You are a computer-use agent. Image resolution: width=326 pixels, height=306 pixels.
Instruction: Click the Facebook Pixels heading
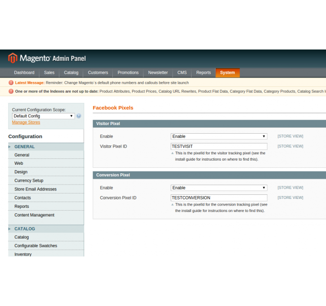113,108
